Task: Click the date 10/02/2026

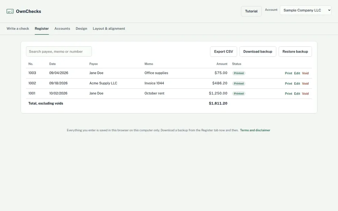Action: point(58,93)
